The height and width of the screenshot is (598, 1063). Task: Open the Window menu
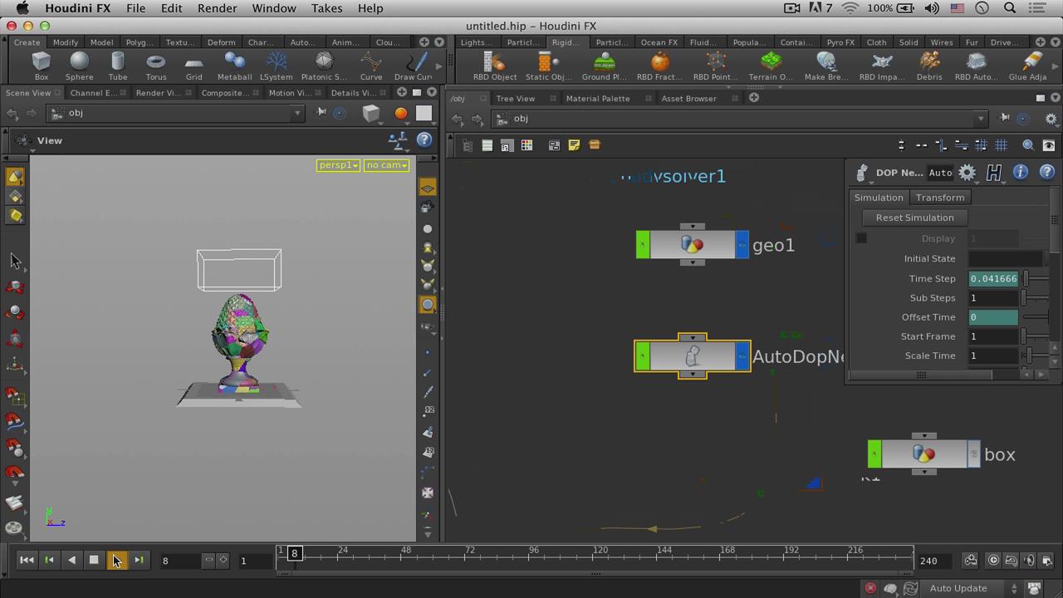tap(273, 8)
